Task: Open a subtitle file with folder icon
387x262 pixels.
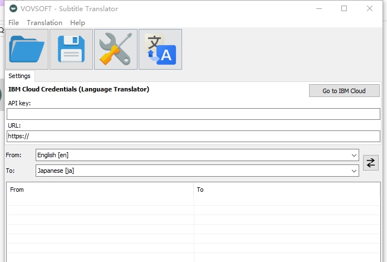Action: [27, 49]
